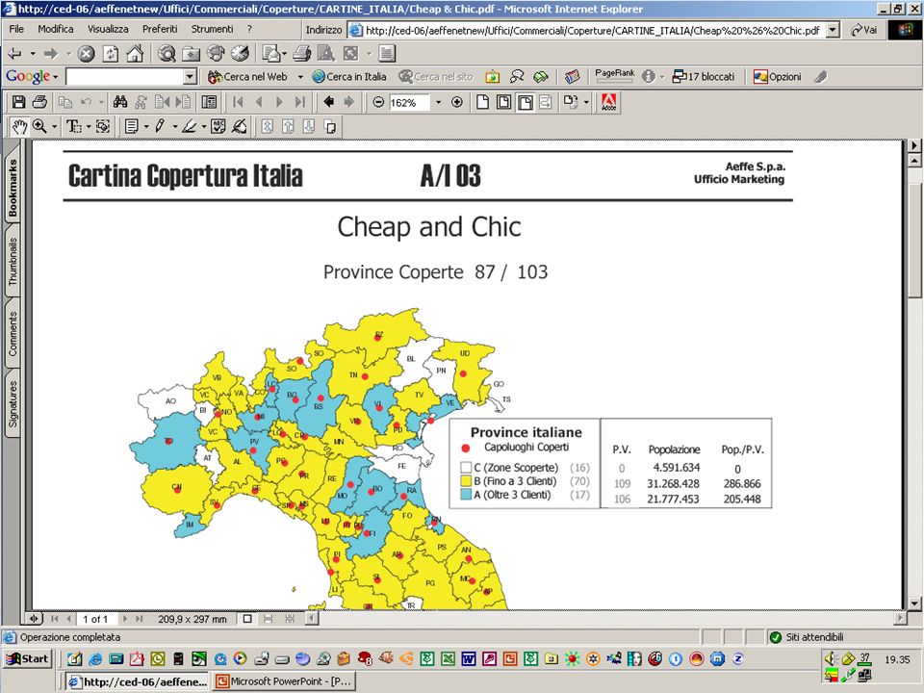Expand Google search box history dropdown
Viewport: 924px width, 693px height.
[190, 77]
